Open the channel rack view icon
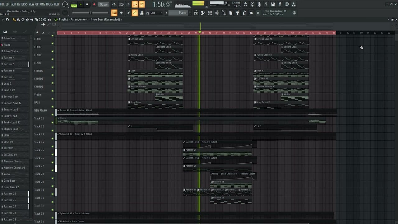Viewport: 398px width, 224px height. [210, 13]
